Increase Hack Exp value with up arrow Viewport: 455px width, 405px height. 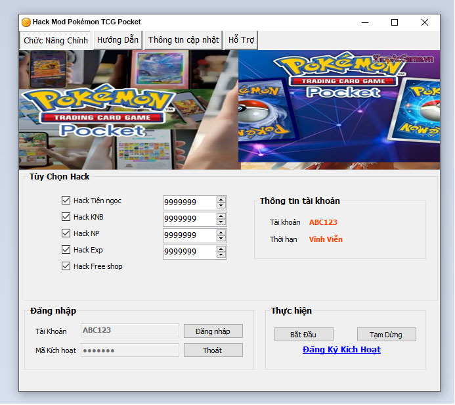(221, 249)
